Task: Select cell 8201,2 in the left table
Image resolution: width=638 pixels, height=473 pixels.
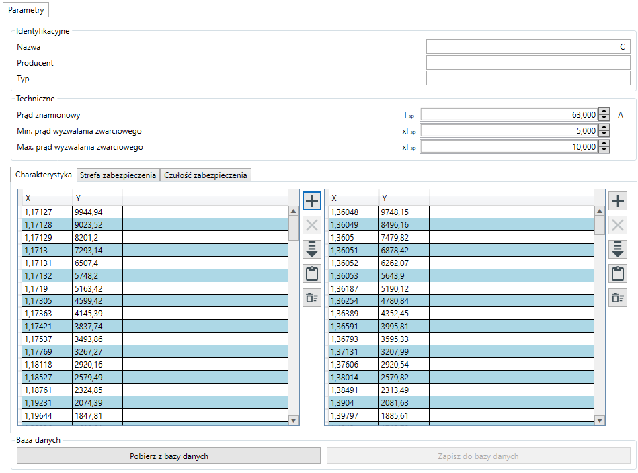Action: [x=97, y=238]
